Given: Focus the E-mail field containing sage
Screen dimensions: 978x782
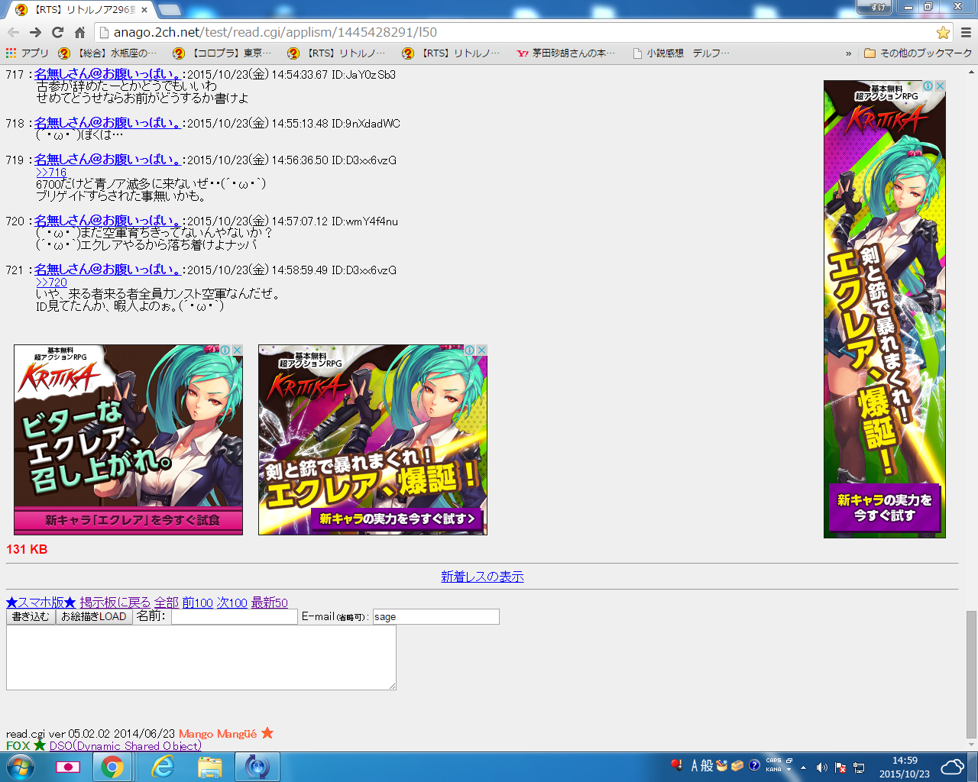Looking at the screenshot, I should pos(436,616).
